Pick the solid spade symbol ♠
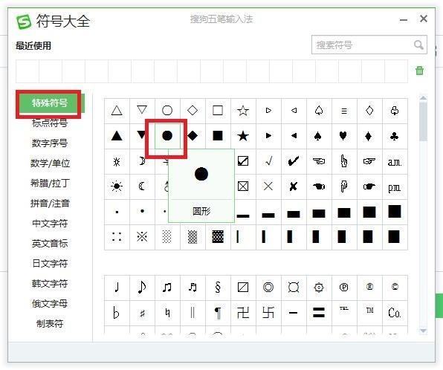The height and width of the screenshot is (370, 443). pos(319,136)
